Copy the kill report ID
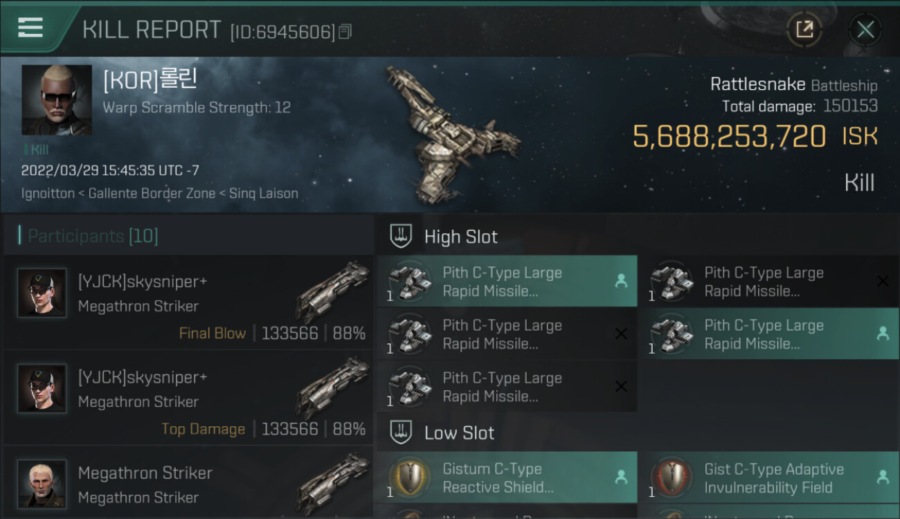This screenshot has height=519, width=900. pos(345,31)
